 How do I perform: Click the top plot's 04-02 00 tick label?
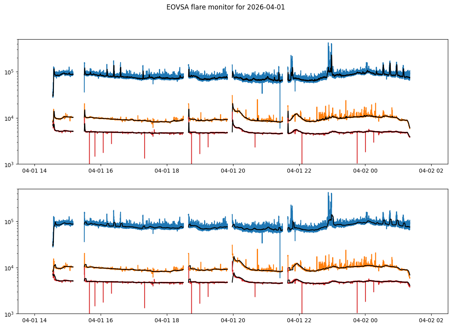(365, 171)
